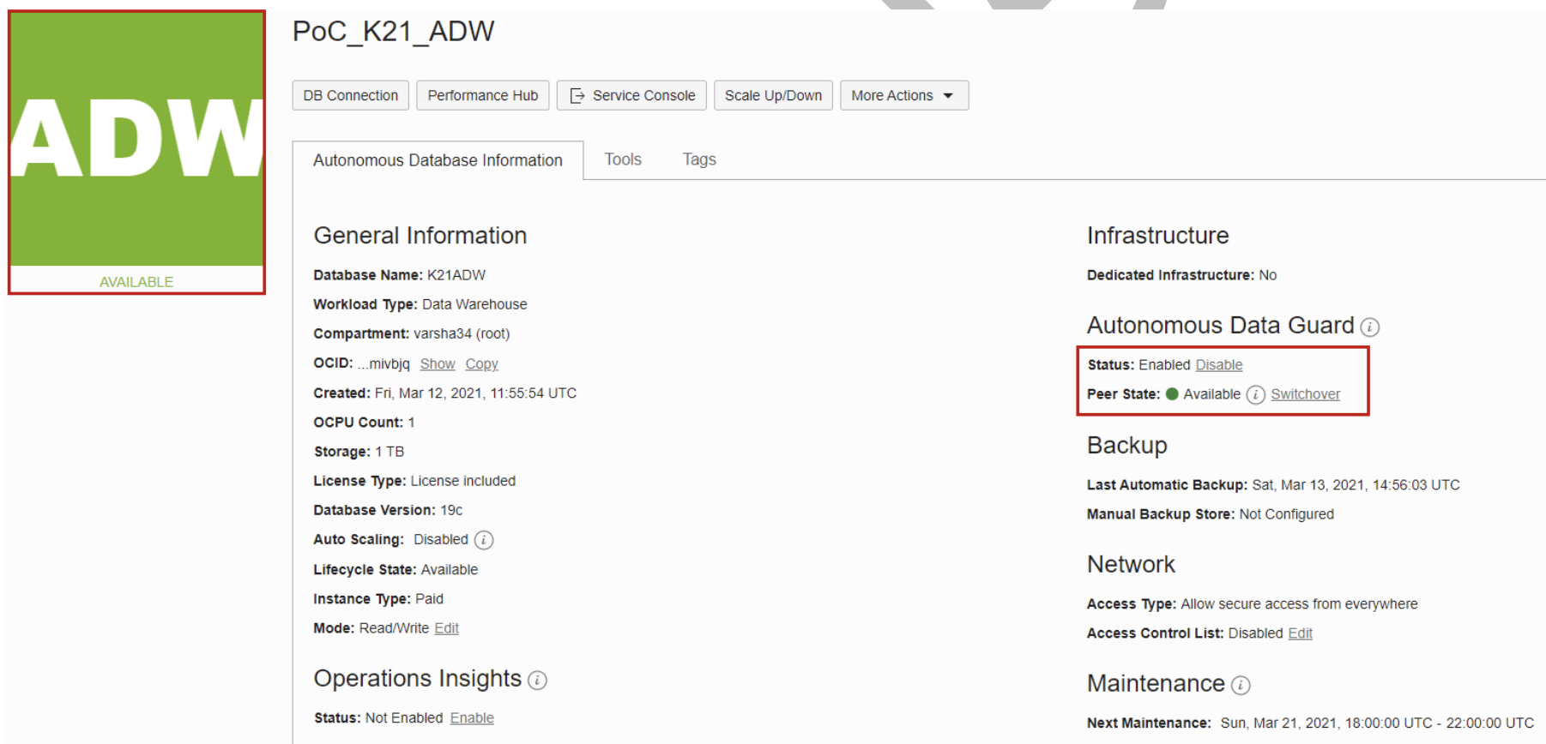Copy the OCID value
Viewport: 1546px width, 744px height.
[x=481, y=364]
